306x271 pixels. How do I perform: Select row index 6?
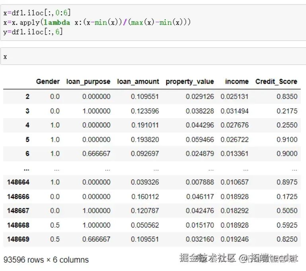pyautogui.click(x=27, y=154)
